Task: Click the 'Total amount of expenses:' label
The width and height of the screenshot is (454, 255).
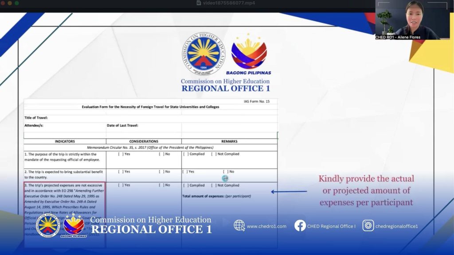Action: point(203,196)
